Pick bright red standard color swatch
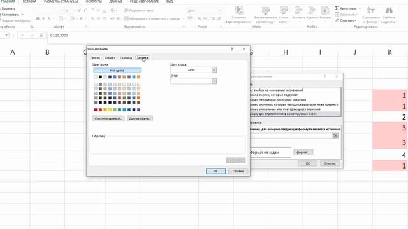Image resolution: width=408 pixels, height=229 pixels. tap(101, 110)
